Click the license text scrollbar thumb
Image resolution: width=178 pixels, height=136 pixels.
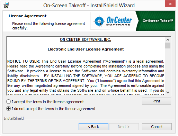(168, 46)
